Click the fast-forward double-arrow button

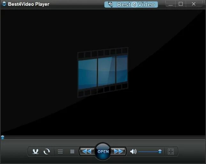(x=119, y=151)
